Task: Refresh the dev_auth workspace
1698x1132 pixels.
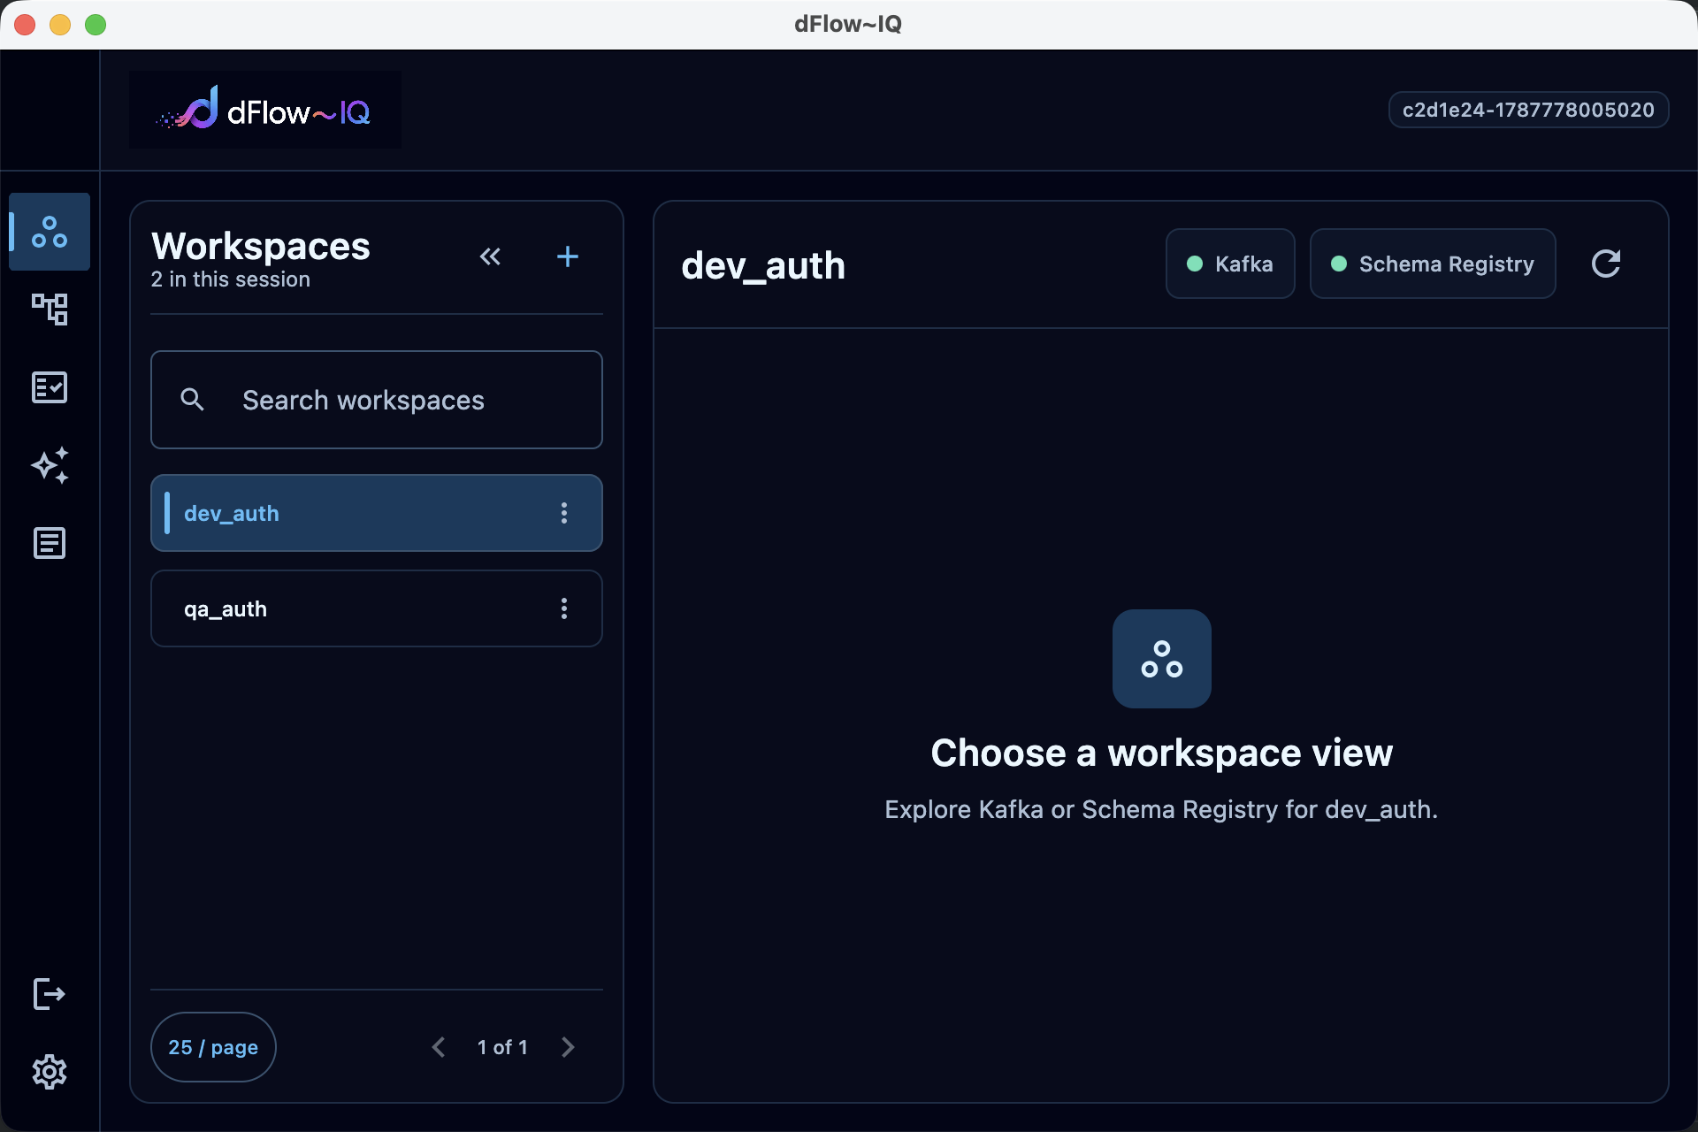Action: (1606, 264)
